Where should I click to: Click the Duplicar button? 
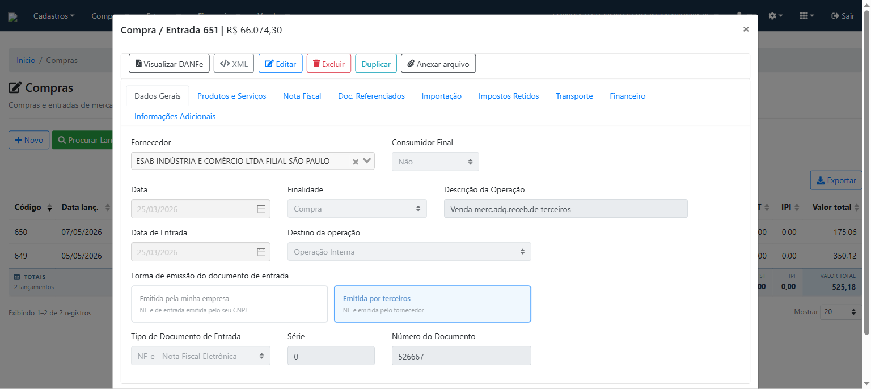pos(376,64)
